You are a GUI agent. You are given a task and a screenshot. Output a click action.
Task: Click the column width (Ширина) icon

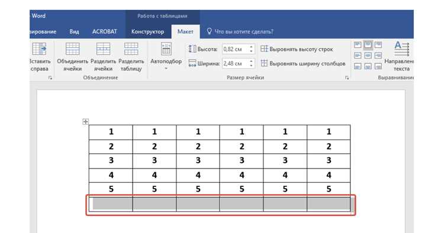coord(192,63)
